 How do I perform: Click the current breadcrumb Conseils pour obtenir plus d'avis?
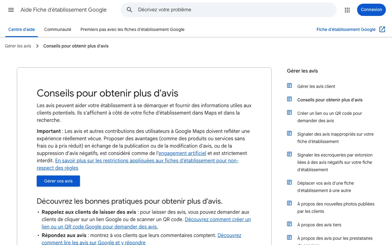click(x=76, y=46)
